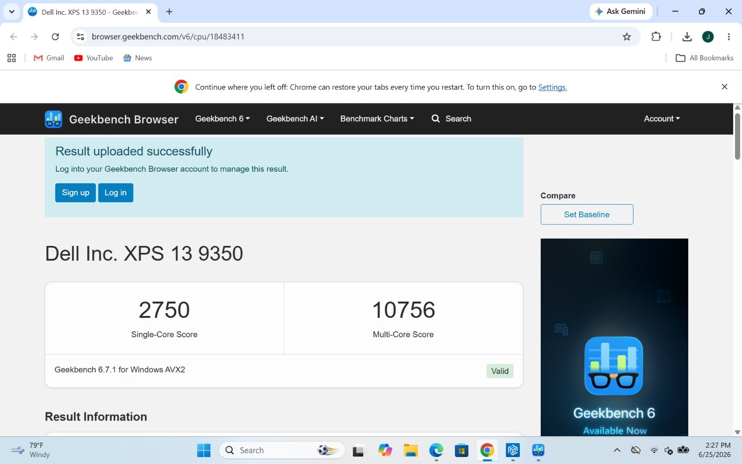This screenshot has width=742, height=464.
Task: Open Geekbench app icon on the taskbar
Action: pos(538,450)
